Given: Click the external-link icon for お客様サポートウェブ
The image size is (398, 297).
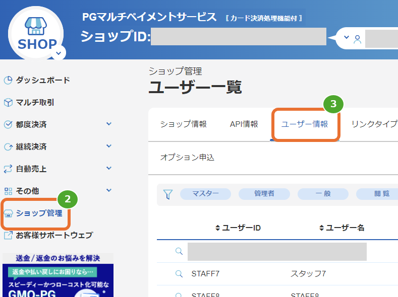Looking at the screenshot, I should 8,235.
